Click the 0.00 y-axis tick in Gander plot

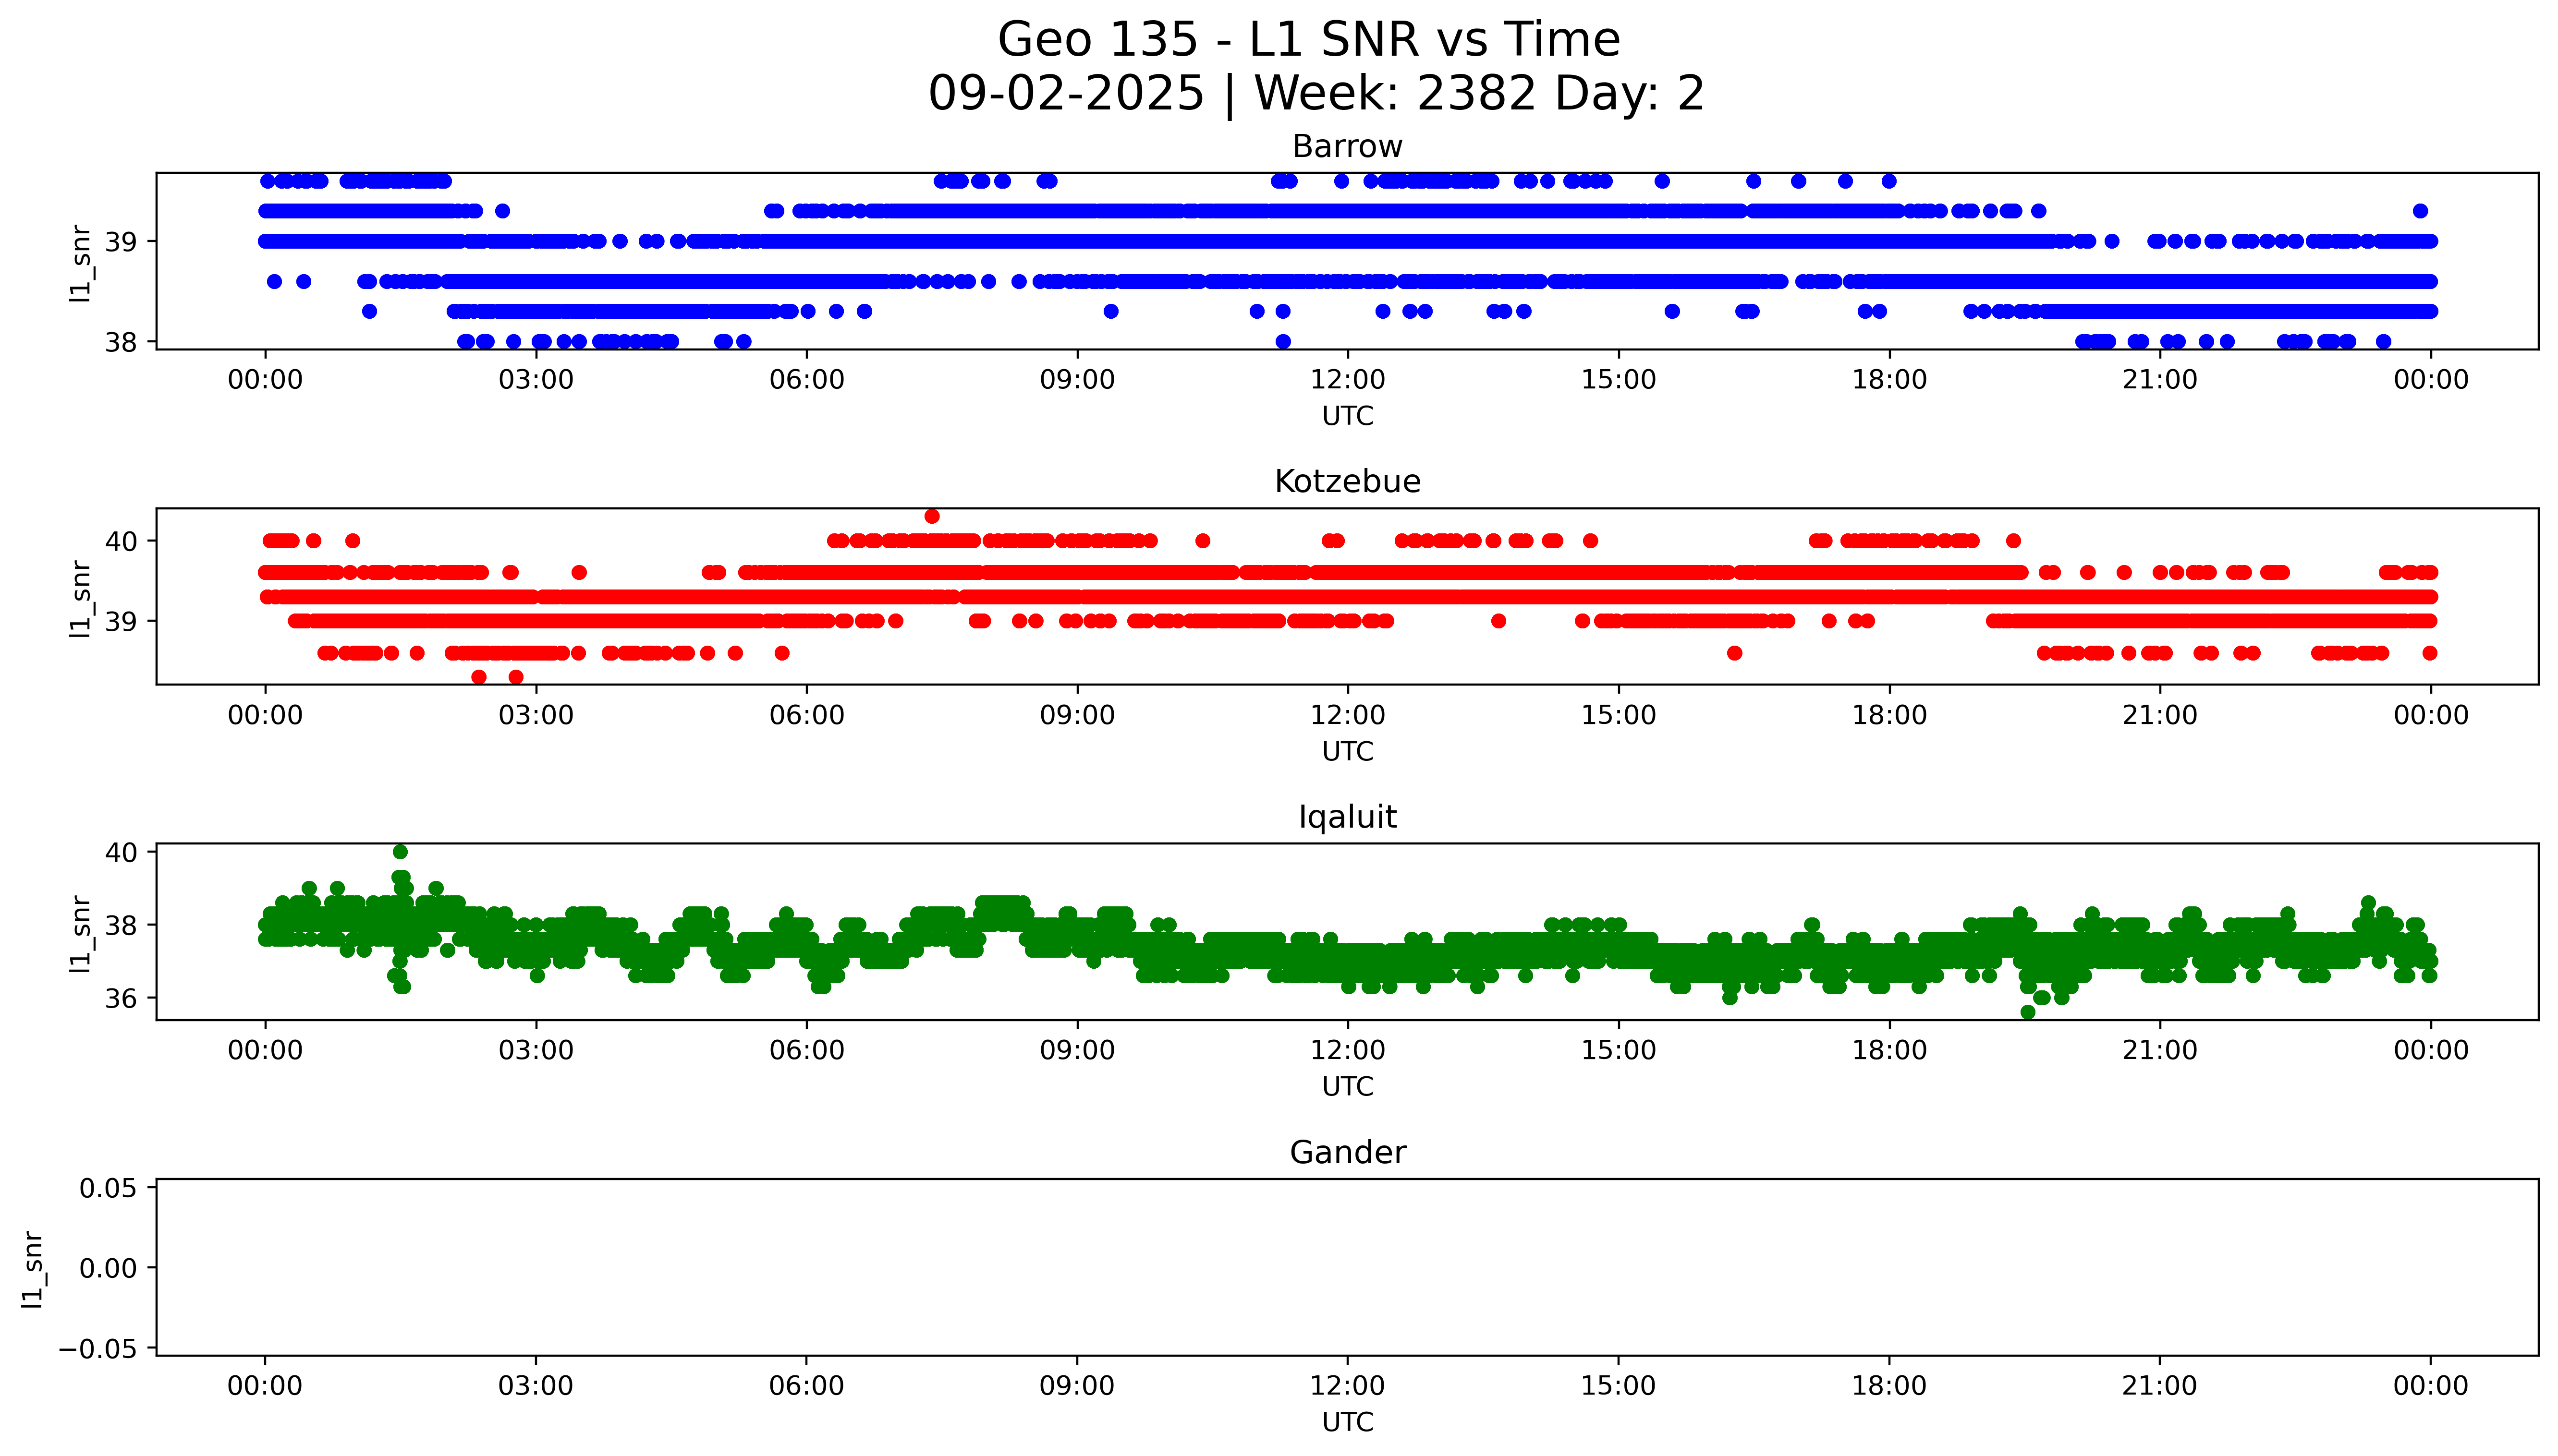tap(108, 1268)
